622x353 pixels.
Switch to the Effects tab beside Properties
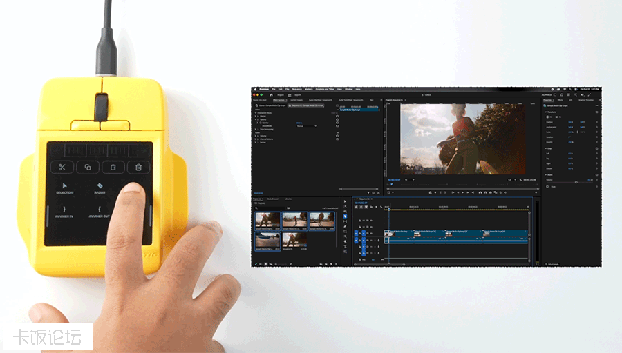560,100
